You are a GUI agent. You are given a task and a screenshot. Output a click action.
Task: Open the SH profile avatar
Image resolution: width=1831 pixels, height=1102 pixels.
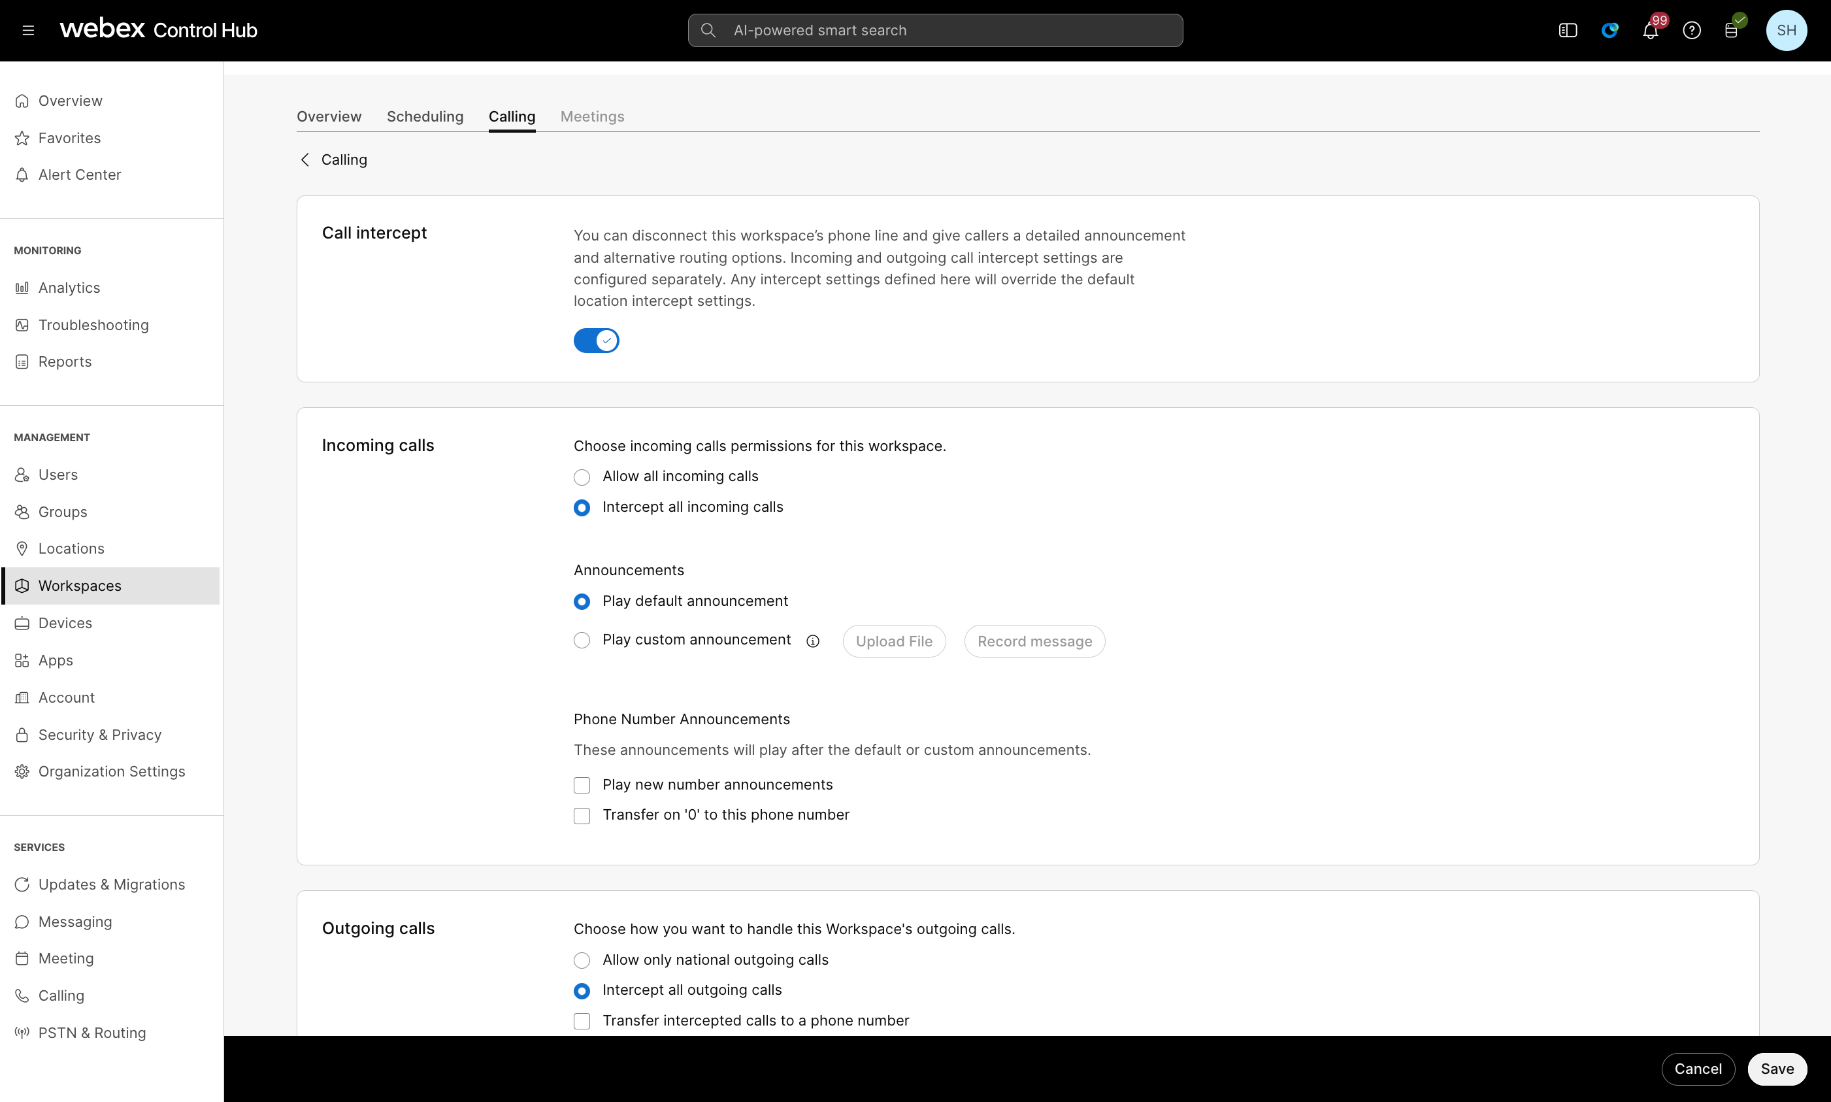pos(1786,29)
